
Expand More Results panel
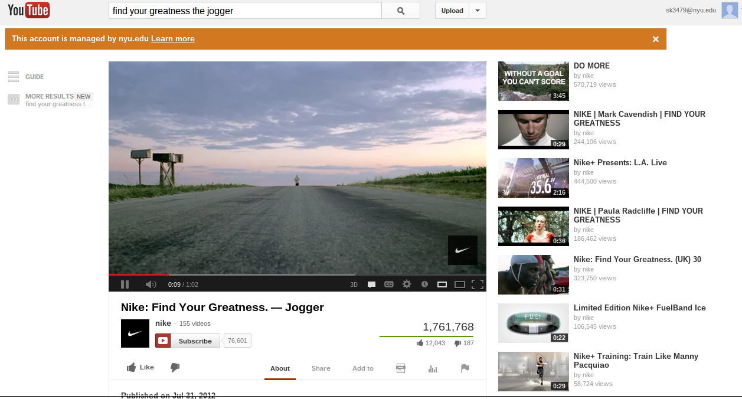[50, 100]
